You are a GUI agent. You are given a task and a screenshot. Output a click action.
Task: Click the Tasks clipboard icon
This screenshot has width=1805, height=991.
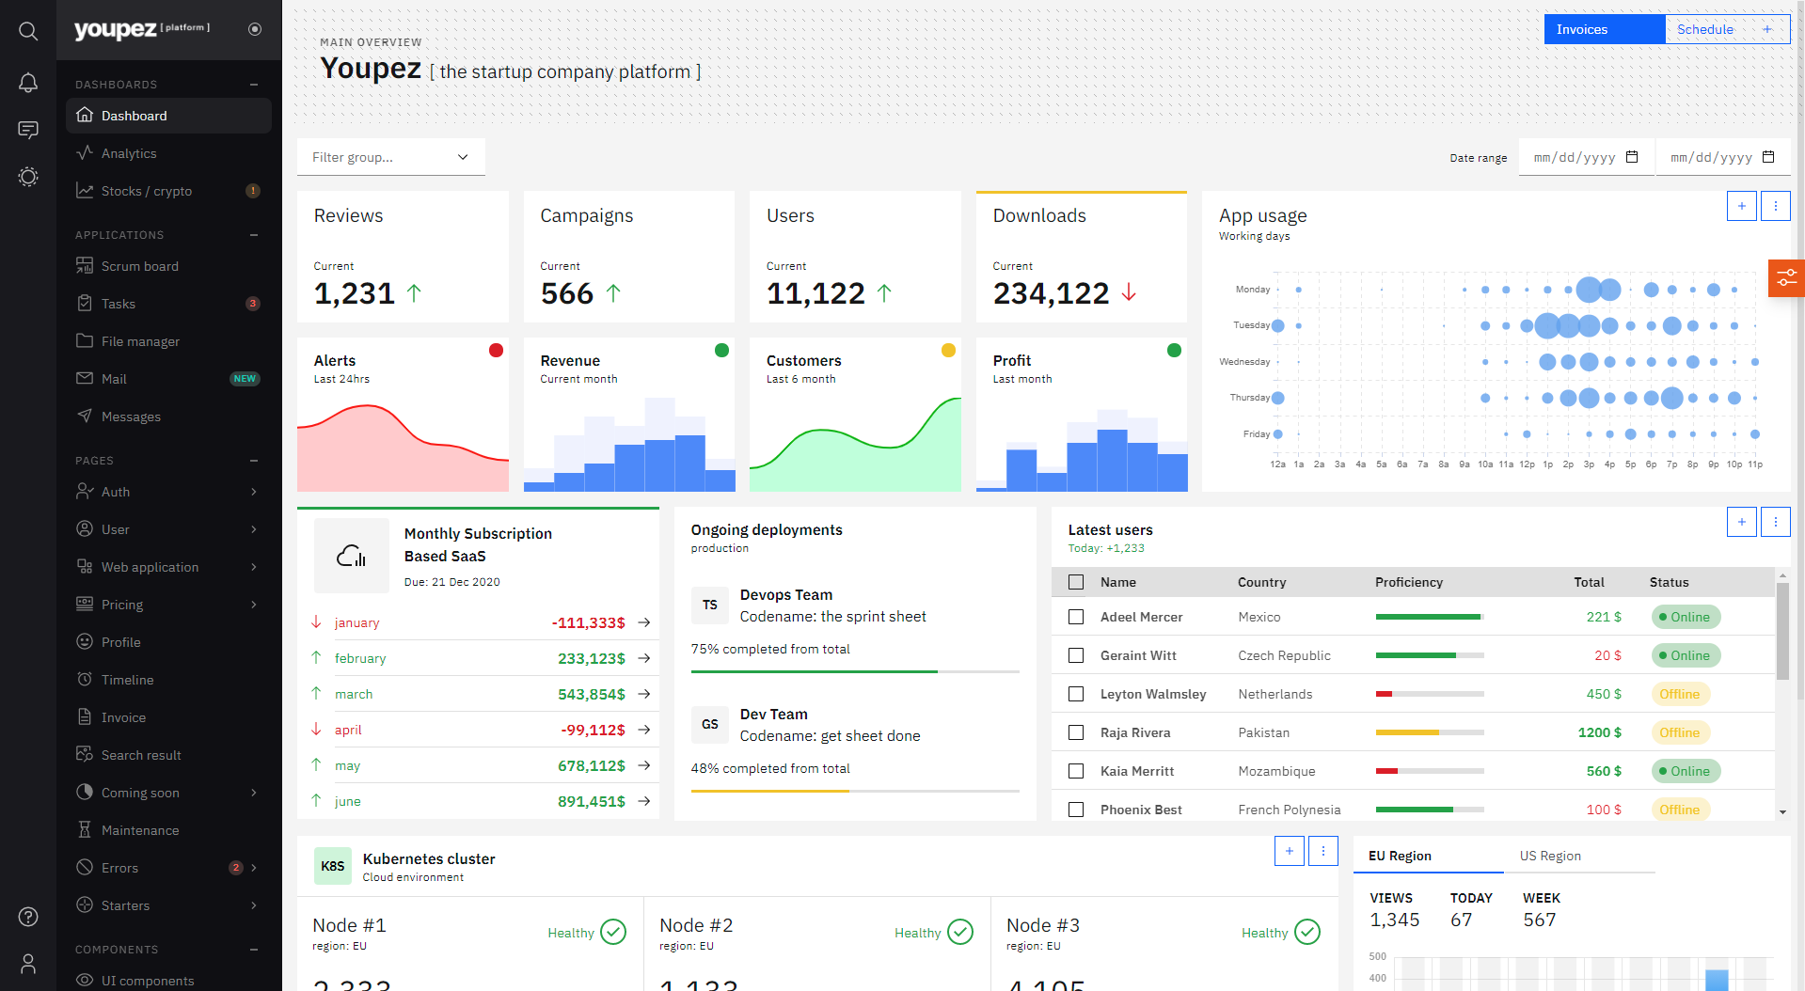click(85, 303)
